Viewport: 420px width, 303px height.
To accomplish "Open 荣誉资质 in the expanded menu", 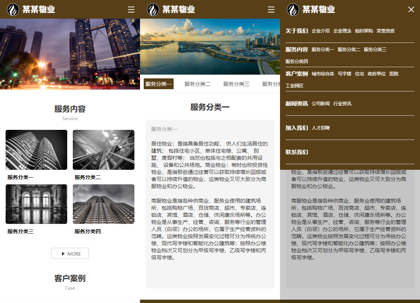I will [386, 31].
